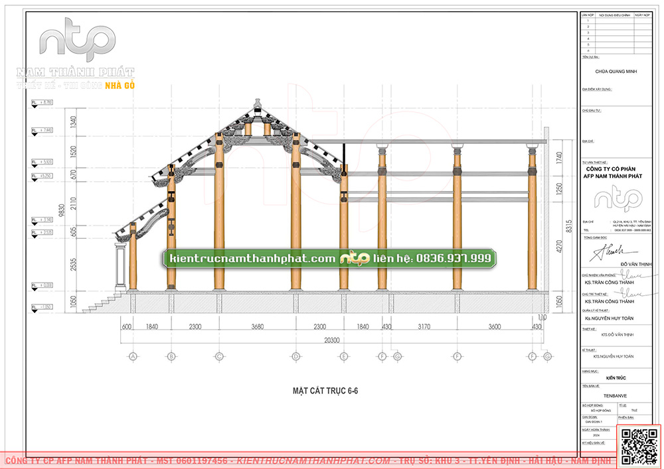Click the FL +7.440 level marker
Screen dimensions: 664x469
pyautogui.click(x=42, y=130)
